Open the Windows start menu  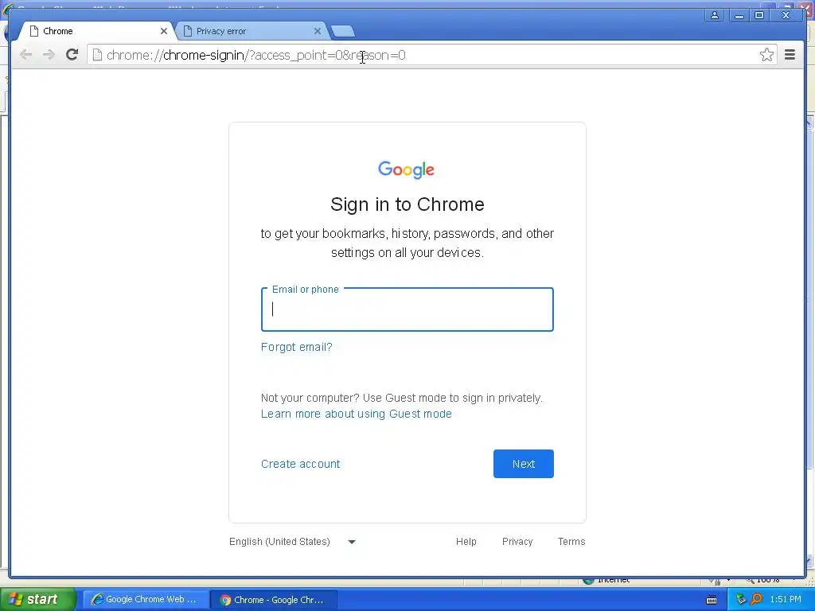[x=38, y=599]
